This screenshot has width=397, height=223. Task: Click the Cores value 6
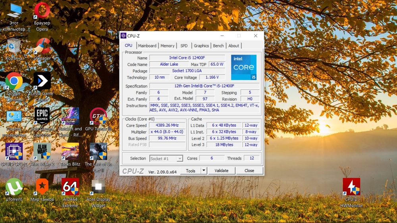212,158
